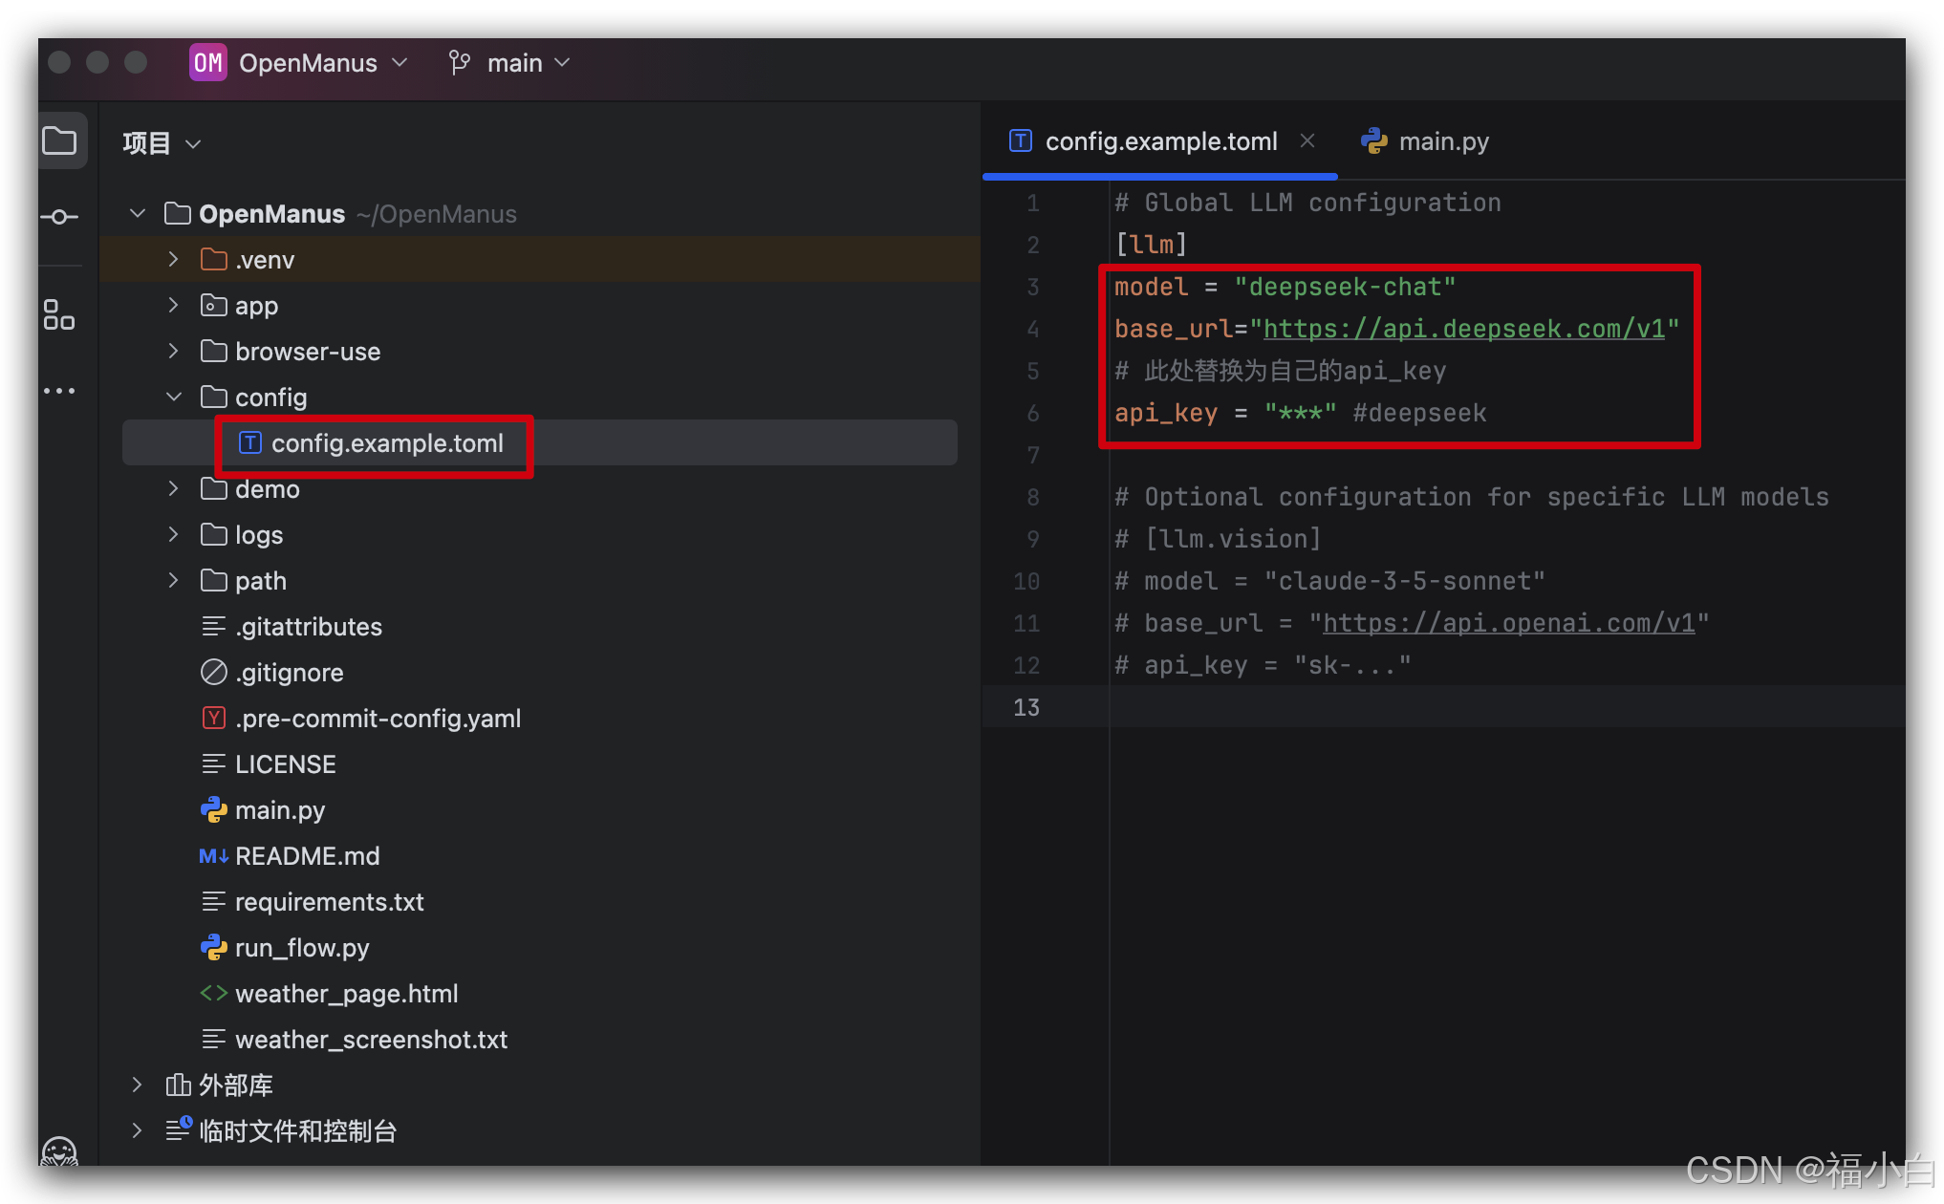
Task: Click the api.deepseek.com URL link
Action: (x=1463, y=329)
